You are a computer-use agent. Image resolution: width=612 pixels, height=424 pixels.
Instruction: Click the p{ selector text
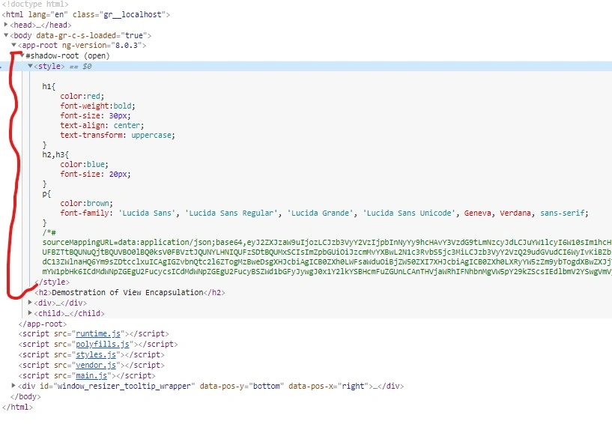point(46,194)
